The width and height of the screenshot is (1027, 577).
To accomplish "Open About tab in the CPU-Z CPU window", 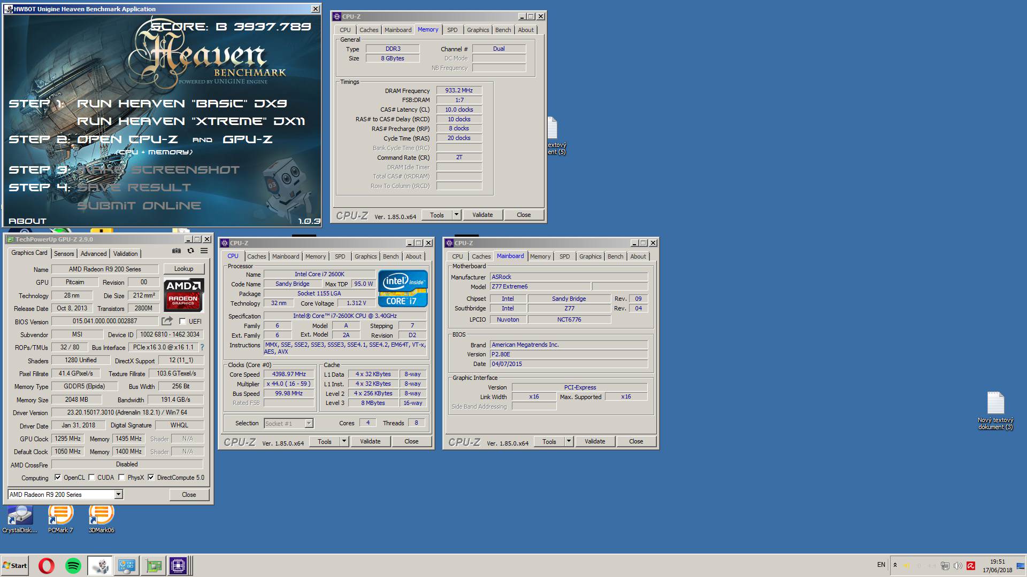I will (x=413, y=256).
